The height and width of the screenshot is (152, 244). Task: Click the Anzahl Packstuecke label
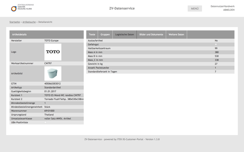click(98, 68)
